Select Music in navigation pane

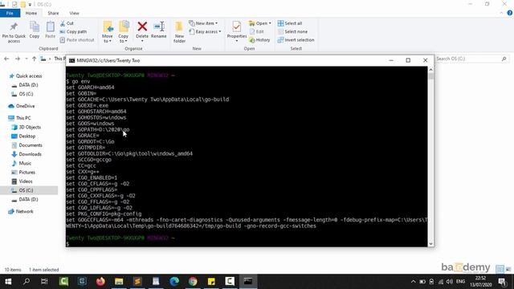tap(22, 163)
